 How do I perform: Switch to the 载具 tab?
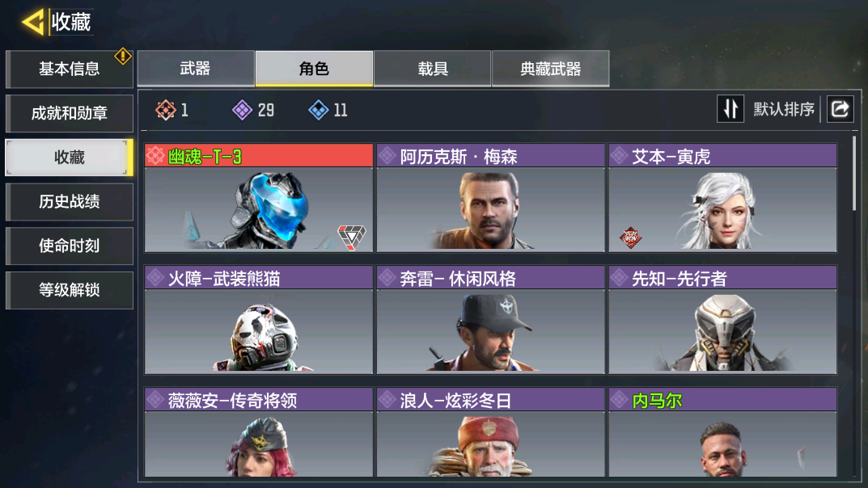click(432, 69)
